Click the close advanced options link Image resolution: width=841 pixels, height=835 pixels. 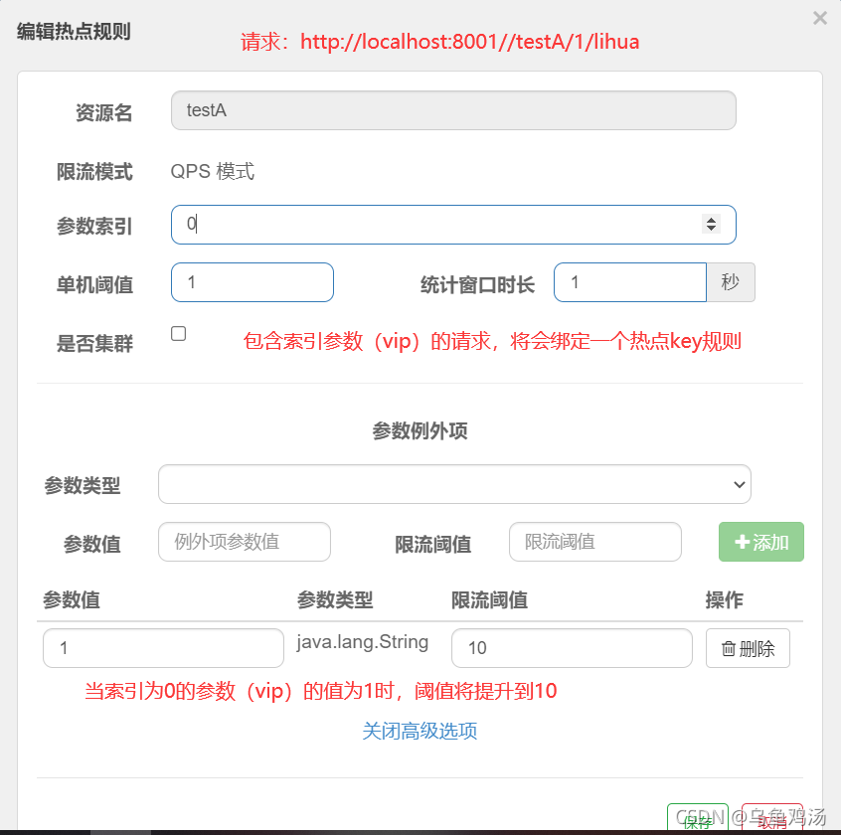[420, 731]
